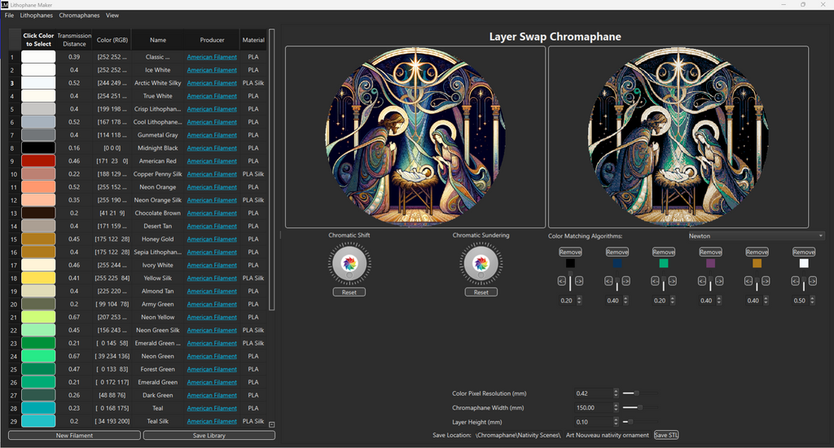834x448 pixels.
Task: Click the Lithophane Maker app icon in title bar
Action: coord(5,4)
